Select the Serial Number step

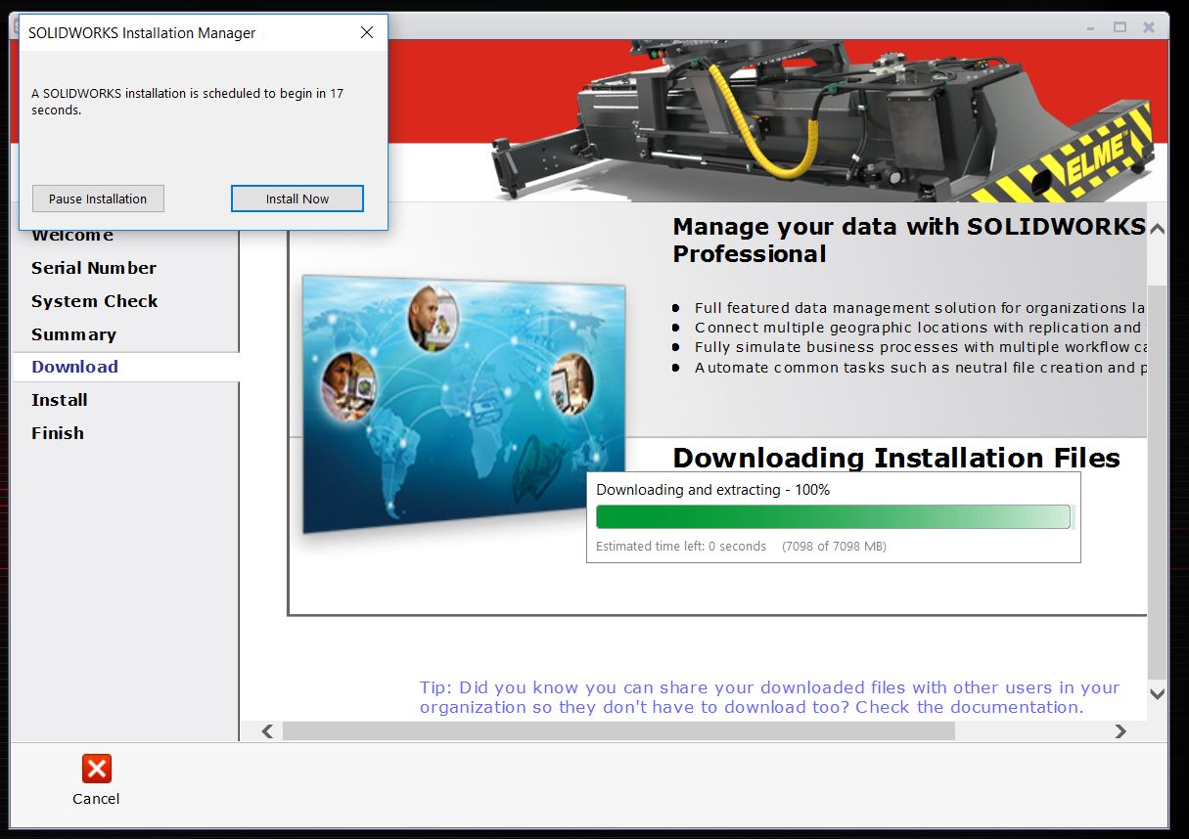[x=94, y=268]
